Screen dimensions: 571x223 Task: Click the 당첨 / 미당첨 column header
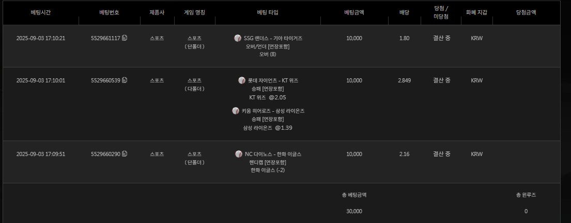(x=441, y=12)
